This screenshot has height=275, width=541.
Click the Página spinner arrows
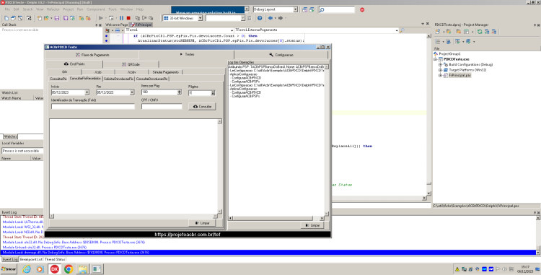click(x=213, y=93)
